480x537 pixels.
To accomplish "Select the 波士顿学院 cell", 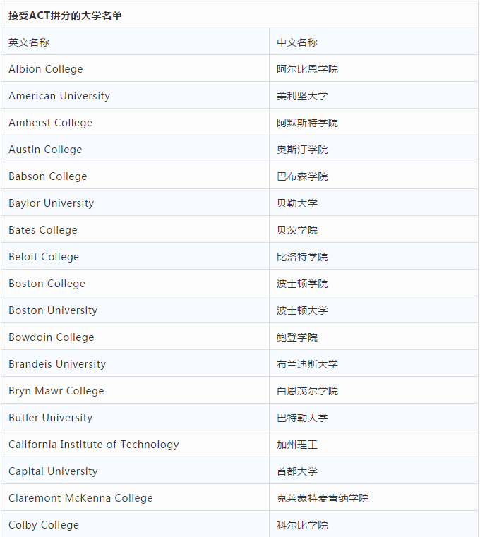I will click(302, 284).
